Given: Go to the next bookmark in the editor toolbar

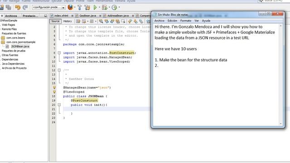Looking at the screenshot, I should click(x=135, y=21).
